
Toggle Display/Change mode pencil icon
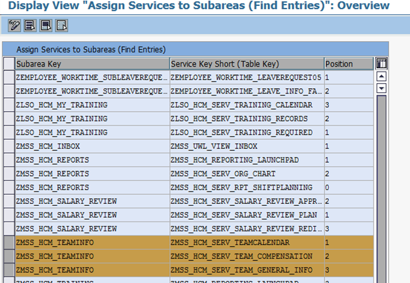[14, 25]
